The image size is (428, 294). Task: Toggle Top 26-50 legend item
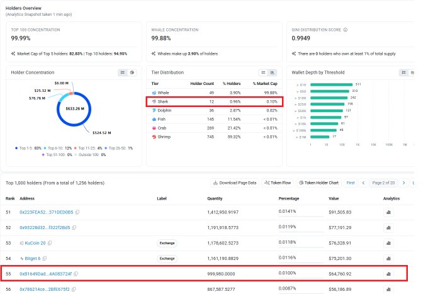click(118, 148)
